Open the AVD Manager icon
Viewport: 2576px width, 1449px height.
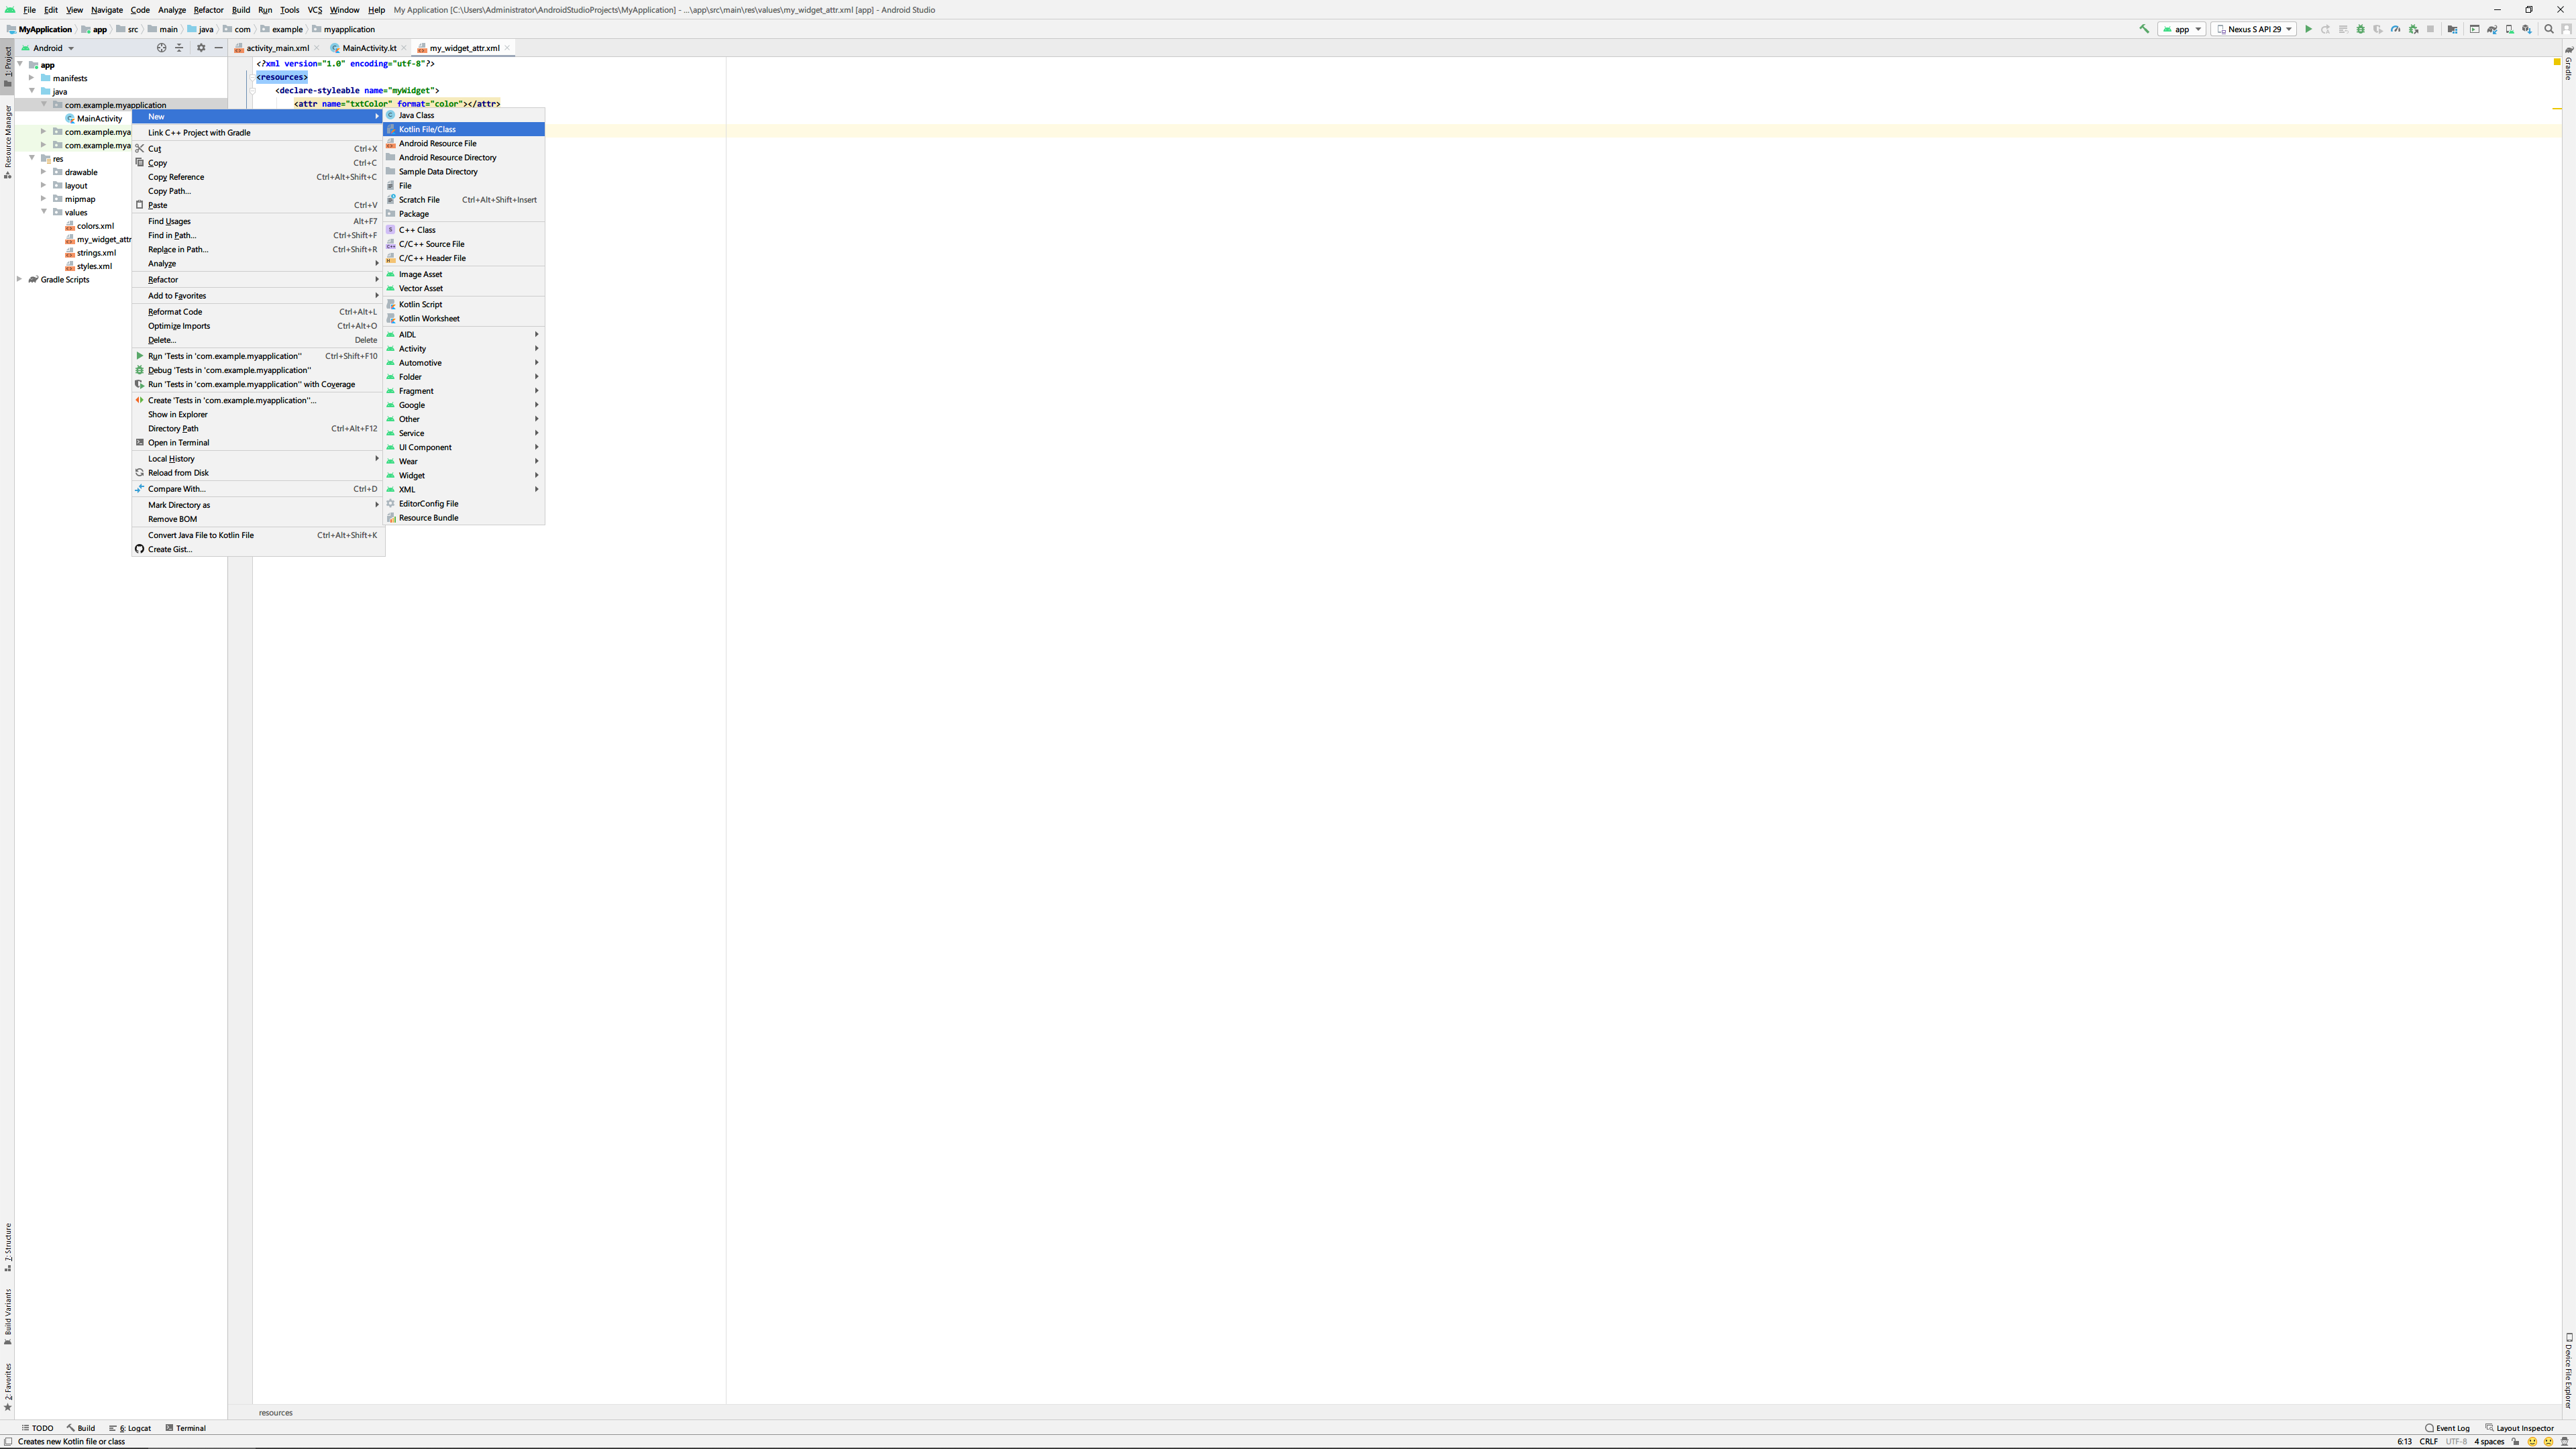(x=2510, y=29)
